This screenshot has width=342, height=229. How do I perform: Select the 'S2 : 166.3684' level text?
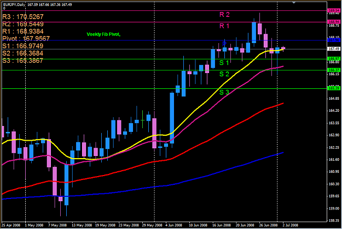pyautogui.click(x=23, y=53)
